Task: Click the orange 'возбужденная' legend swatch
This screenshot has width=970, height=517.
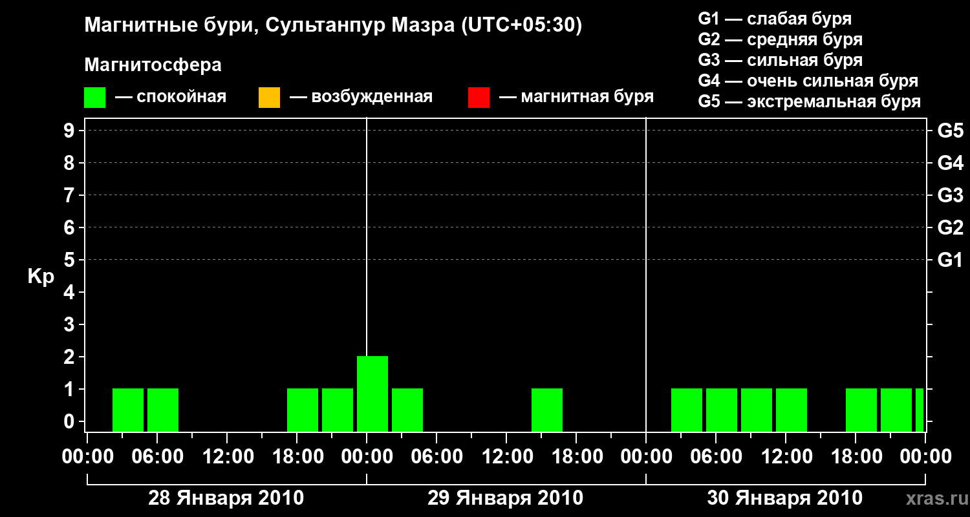Action: 269,98
